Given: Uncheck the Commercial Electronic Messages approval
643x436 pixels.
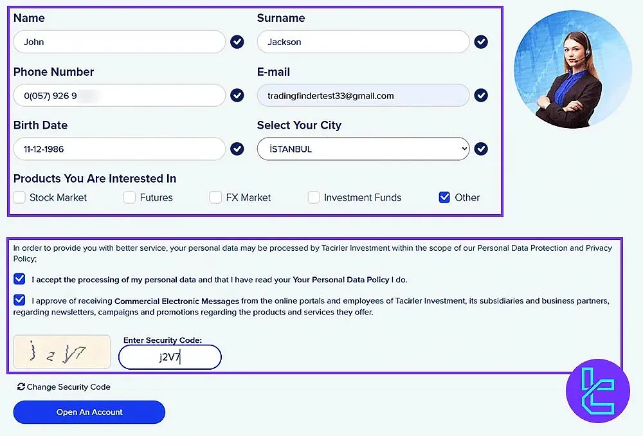Looking at the screenshot, I should 19,300.
